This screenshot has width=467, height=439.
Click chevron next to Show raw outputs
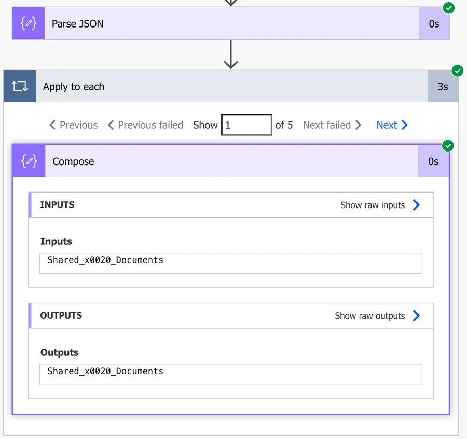tap(416, 315)
